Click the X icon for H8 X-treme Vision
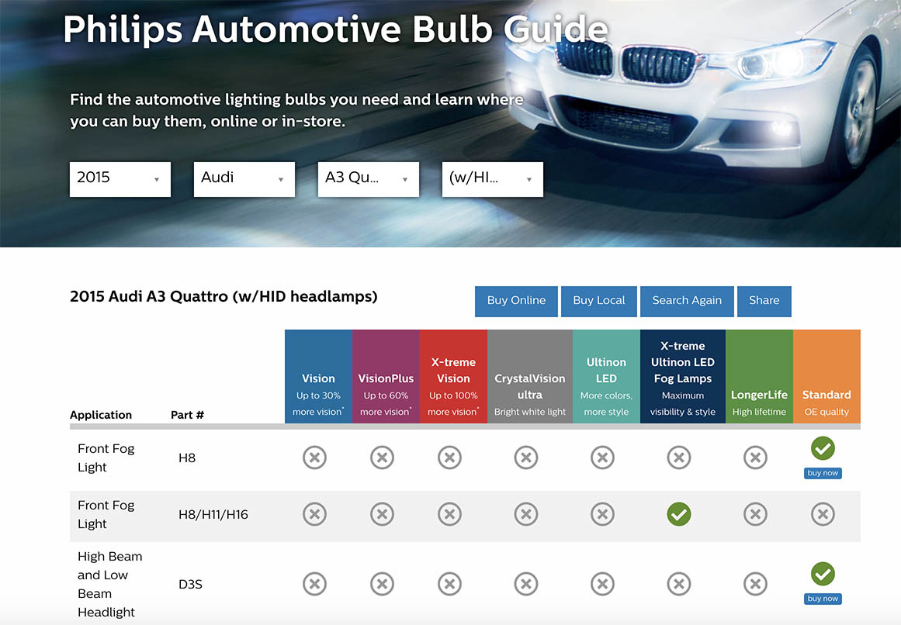The height and width of the screenshot is (625, 901). click(x=449, y=458)
